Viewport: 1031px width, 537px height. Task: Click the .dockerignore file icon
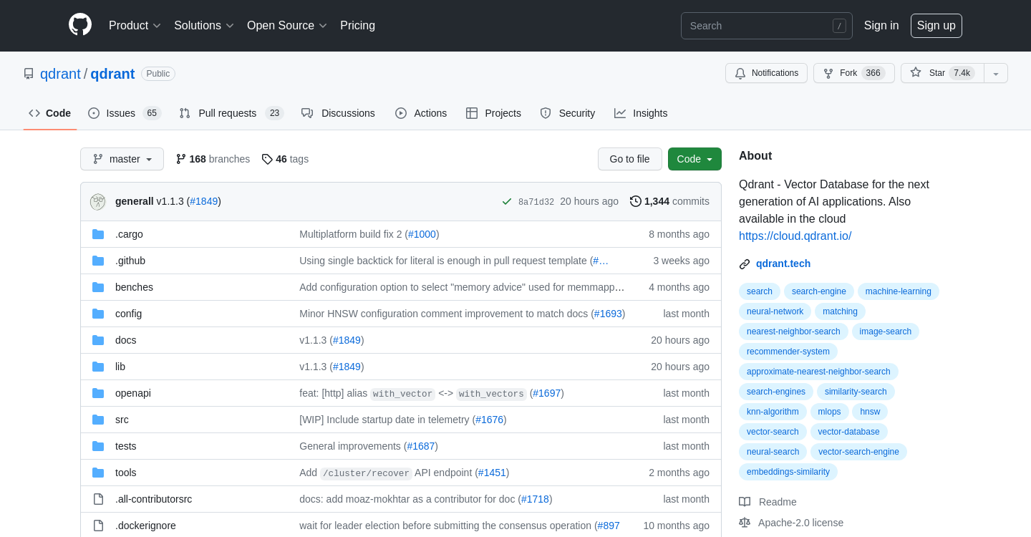pyautogui.click(x=98, y=526)
